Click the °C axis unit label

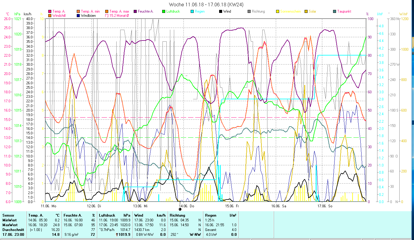point(8,14)
